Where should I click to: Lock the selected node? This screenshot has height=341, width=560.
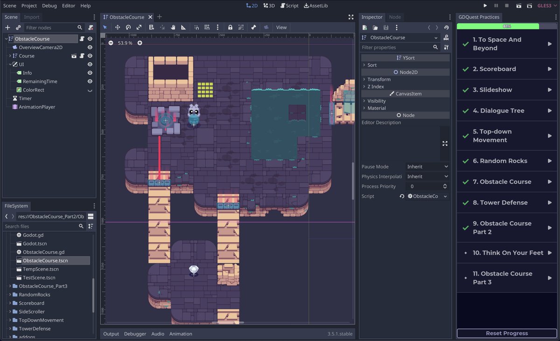[230, 27]
